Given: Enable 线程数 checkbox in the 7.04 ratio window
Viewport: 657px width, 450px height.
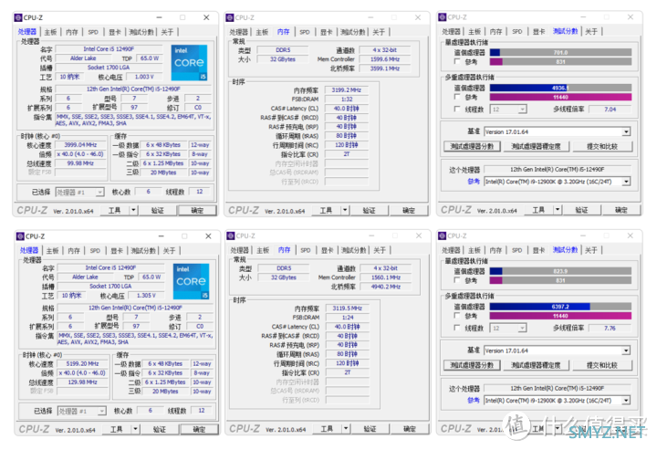Looking at the screenshot, I should pyautogui.click(x=457, y=109).
